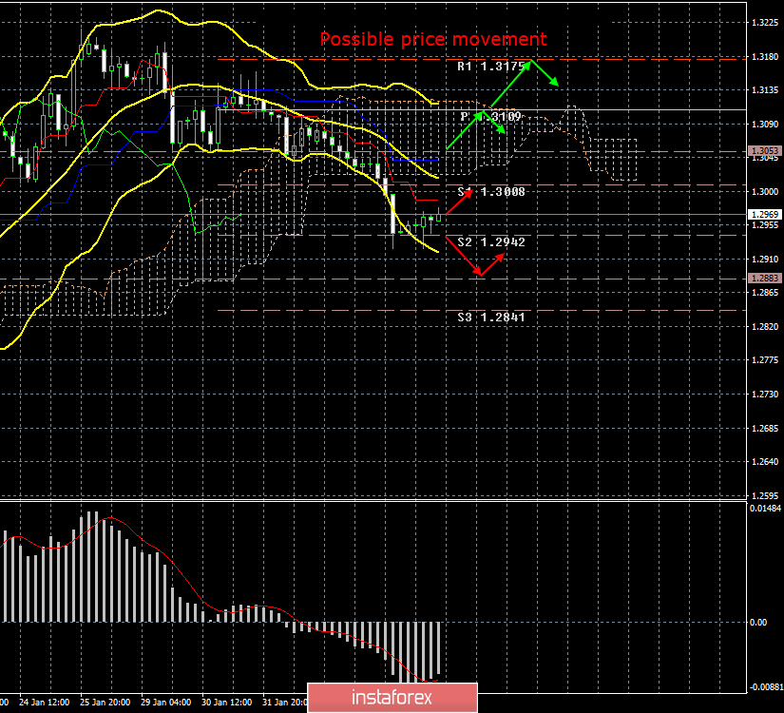Click the MACD scale value -0.00881
This screenshot has width=784, height=713.
pyautogui.click(x=766, y=687)
